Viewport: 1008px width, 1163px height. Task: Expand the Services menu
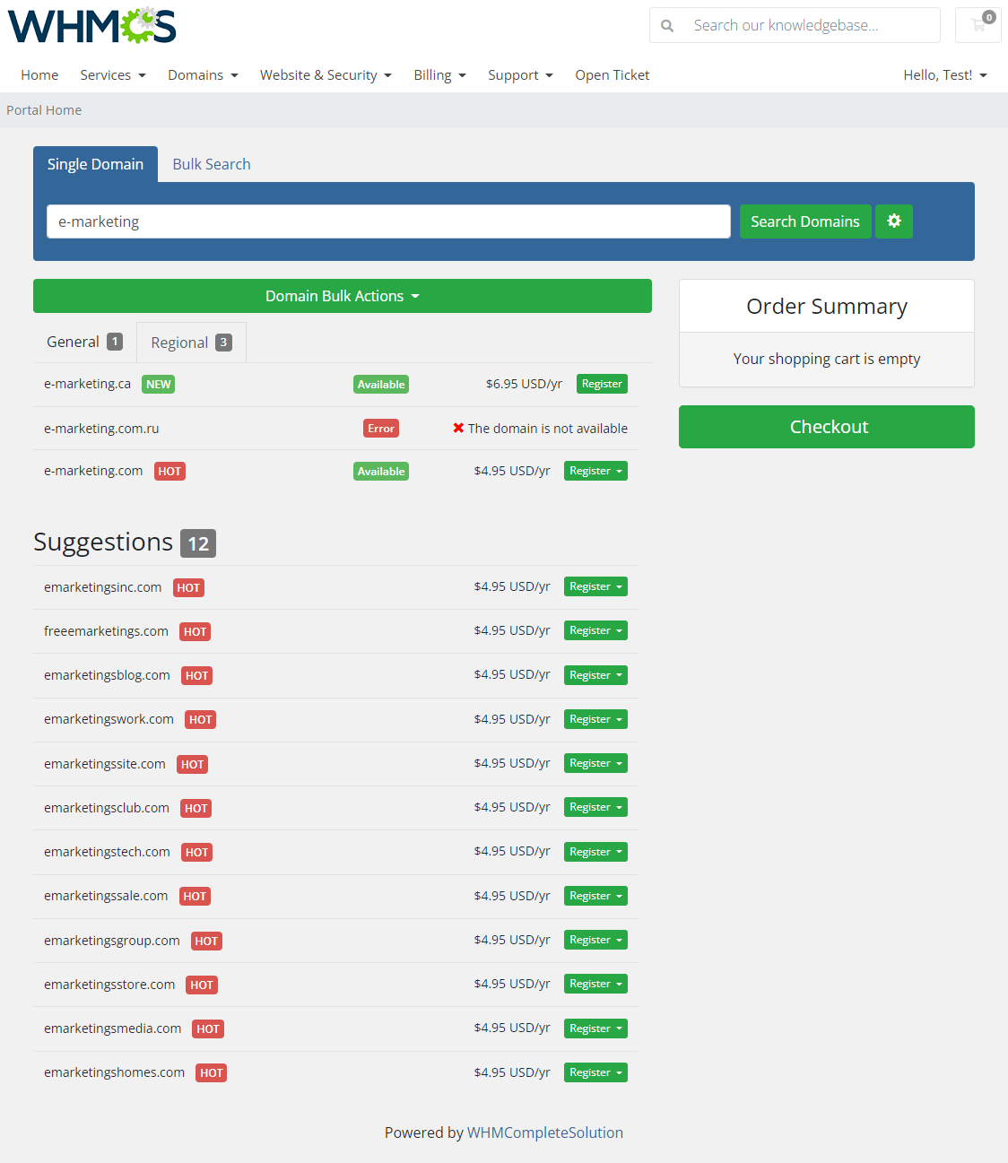(113, 75)
